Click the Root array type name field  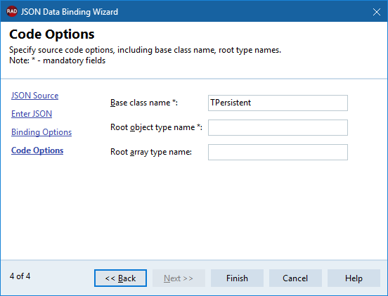278,152
